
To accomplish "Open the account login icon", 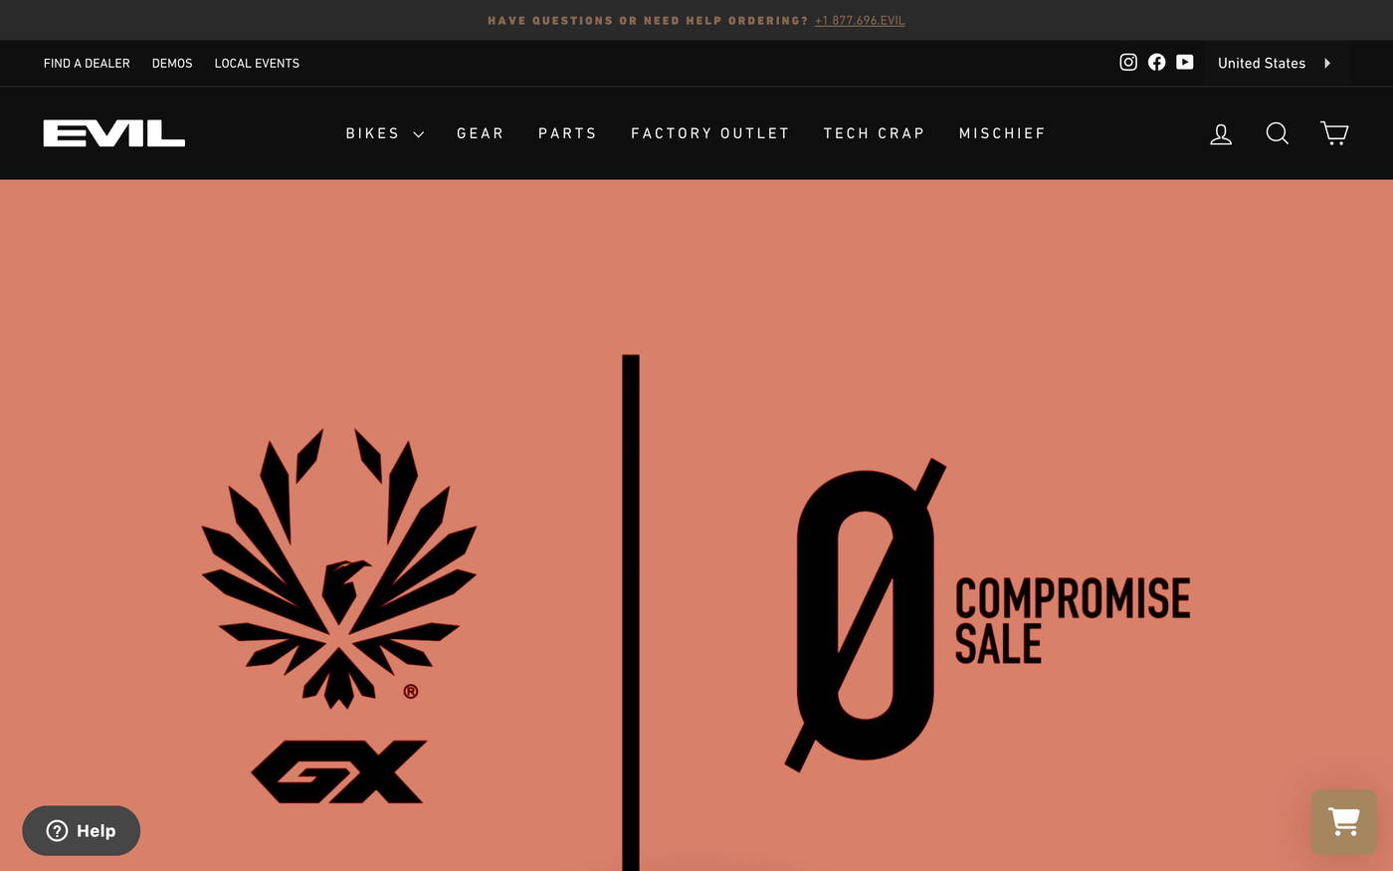I will 1221,133.
